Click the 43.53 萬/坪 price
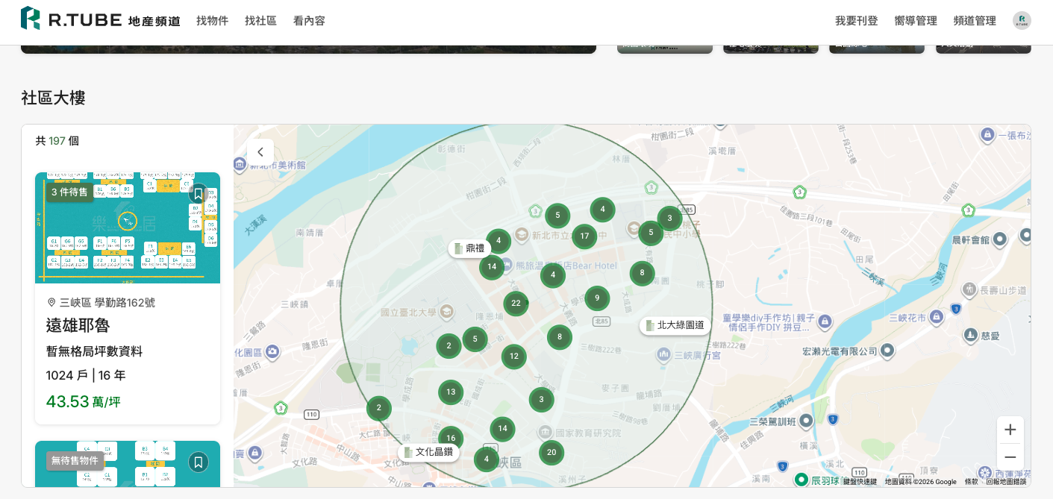Image resolution: width=1053 pixels, height=499 pixels. pyautogui.click(x=84, y=401)
